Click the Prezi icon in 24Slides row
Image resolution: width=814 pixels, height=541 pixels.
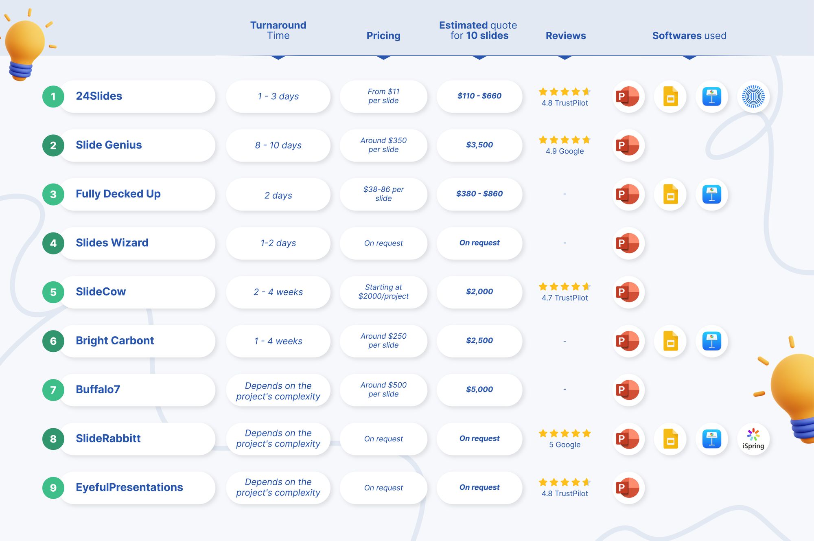click(753, 96)
